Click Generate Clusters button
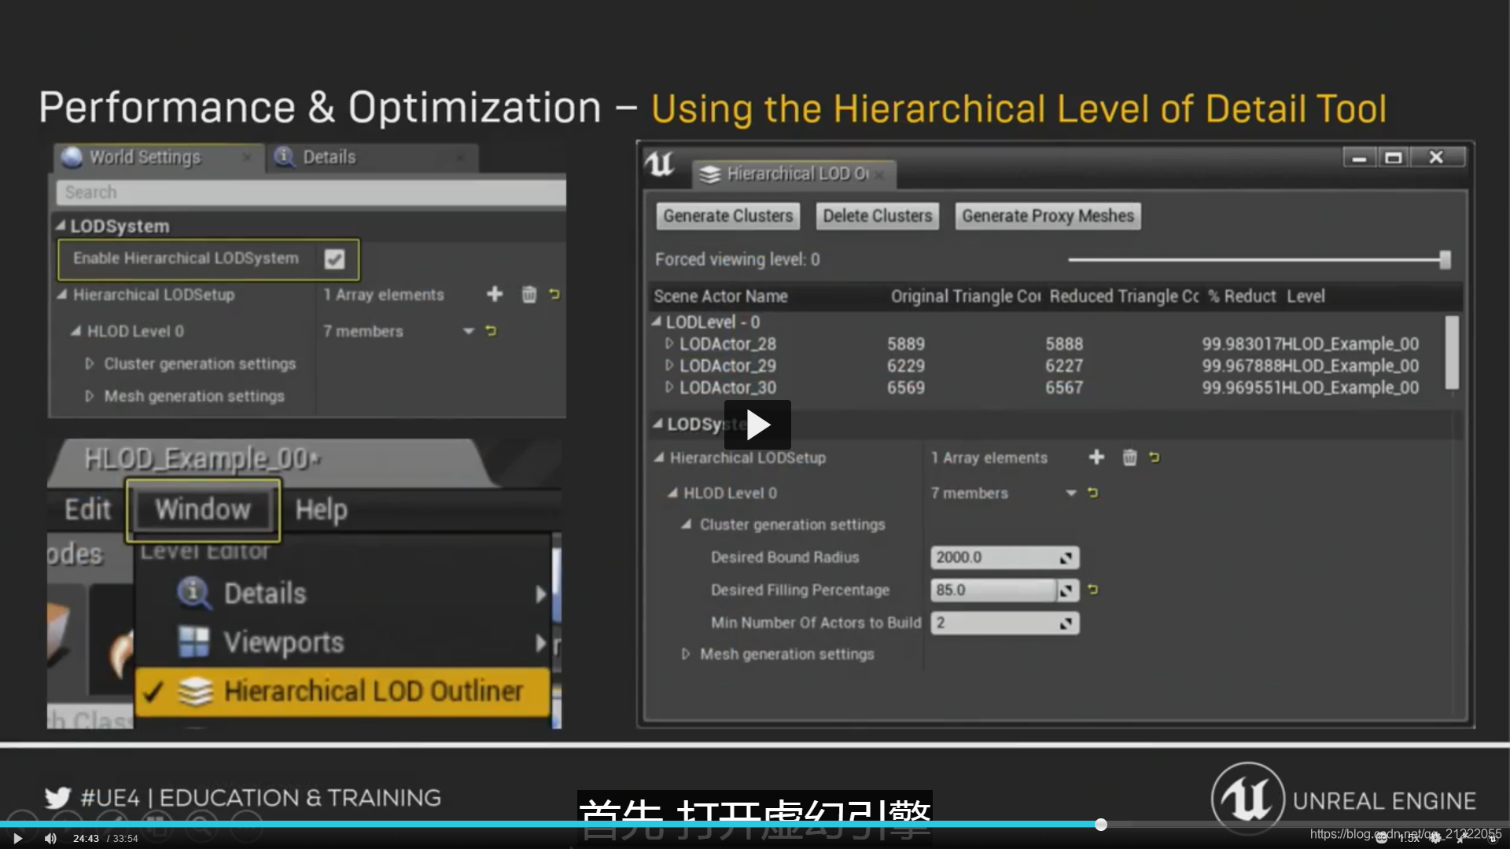This screenshot has width=1510, height=849. [x=727, y=215]
